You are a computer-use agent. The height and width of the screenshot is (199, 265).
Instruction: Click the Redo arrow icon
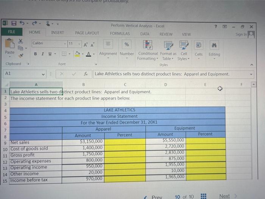34,23
